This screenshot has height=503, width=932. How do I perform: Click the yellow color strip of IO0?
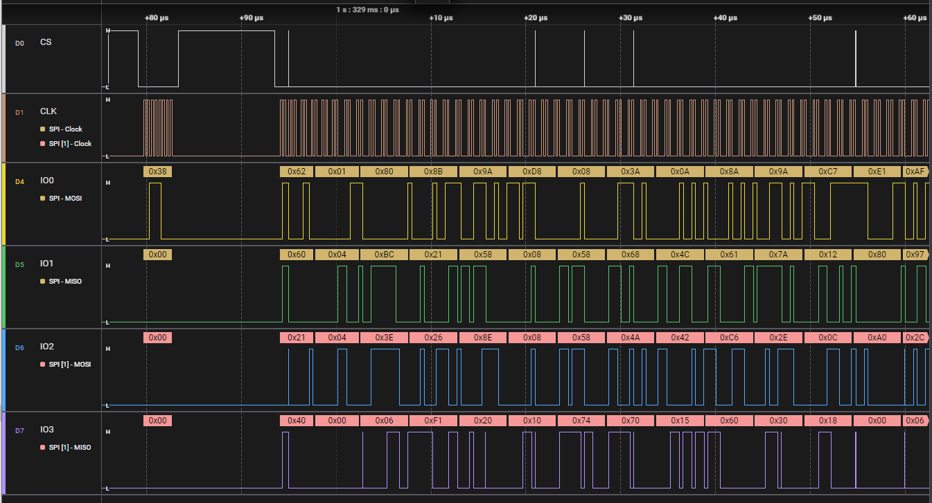coord(3,204)
